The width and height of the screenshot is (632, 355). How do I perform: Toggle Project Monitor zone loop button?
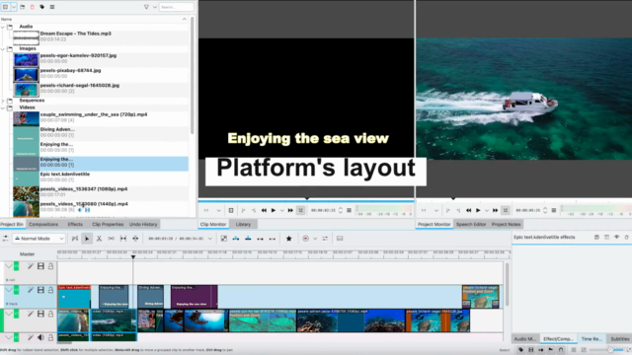click(x=506, y=210)
